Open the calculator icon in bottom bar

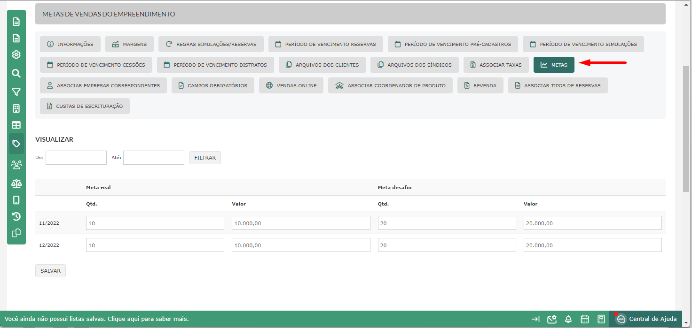[601, 319]
